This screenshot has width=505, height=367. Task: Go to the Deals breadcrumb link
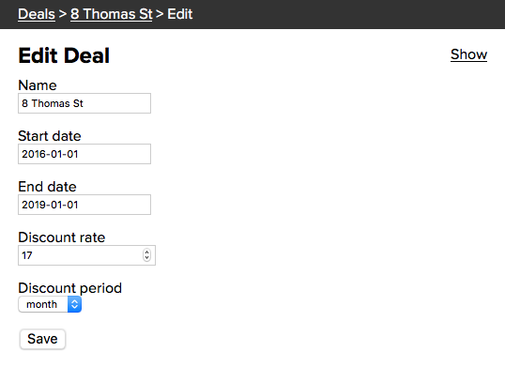pyautogui.click(x=37, y=14)
